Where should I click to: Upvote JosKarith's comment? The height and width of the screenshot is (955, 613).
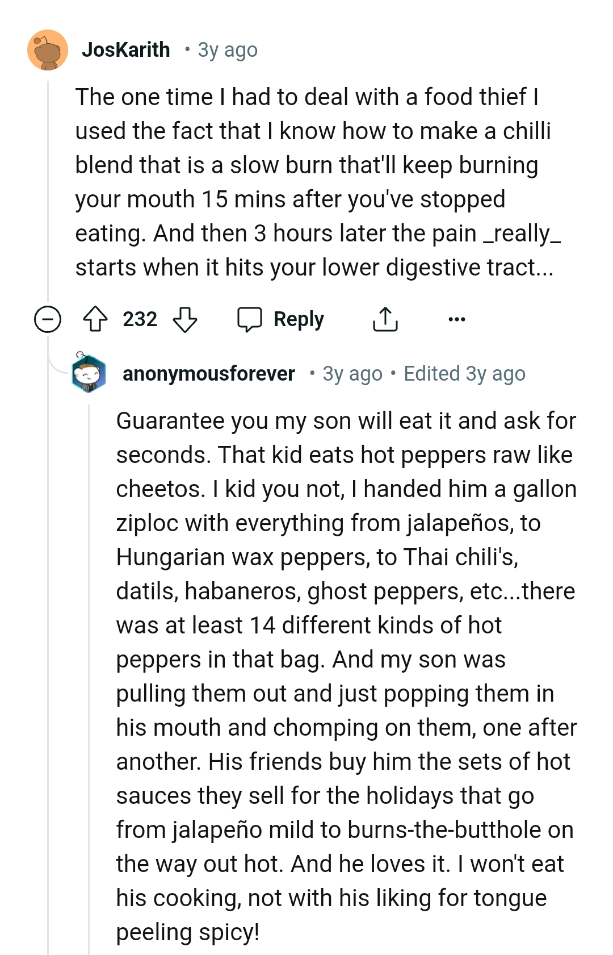pos(95,319)
